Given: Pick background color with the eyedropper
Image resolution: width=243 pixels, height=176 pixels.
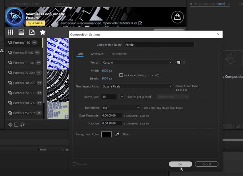Looking at the screenshot, I should [x=117, y=134].
